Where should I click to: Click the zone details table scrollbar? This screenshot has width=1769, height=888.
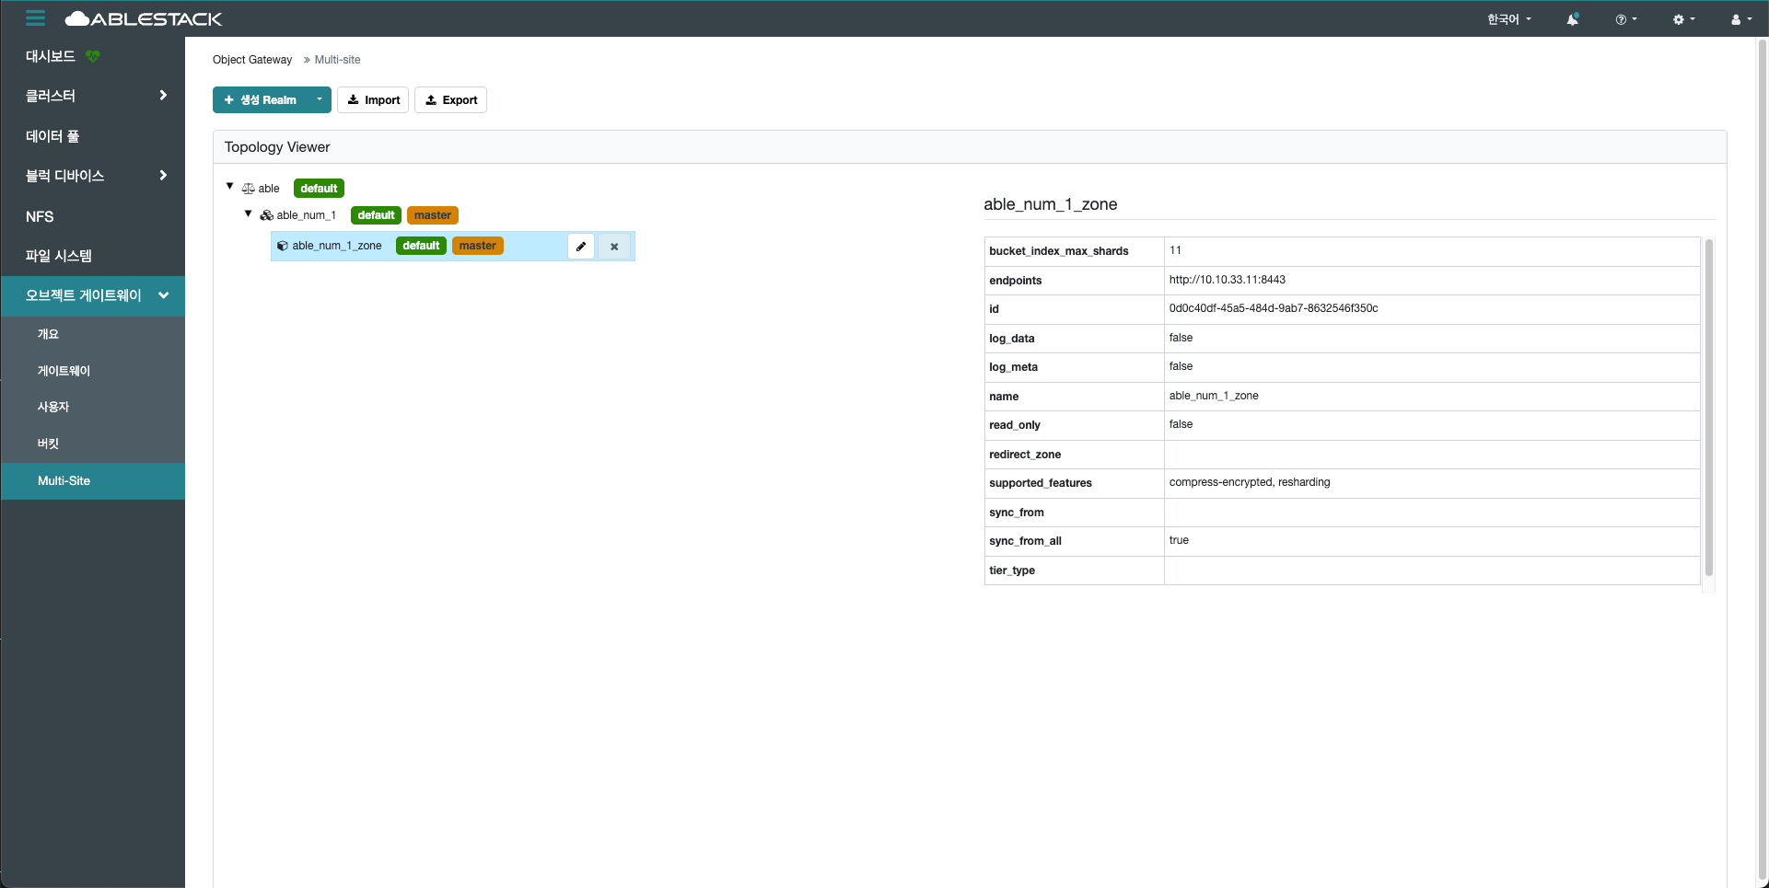(1708, 405)
